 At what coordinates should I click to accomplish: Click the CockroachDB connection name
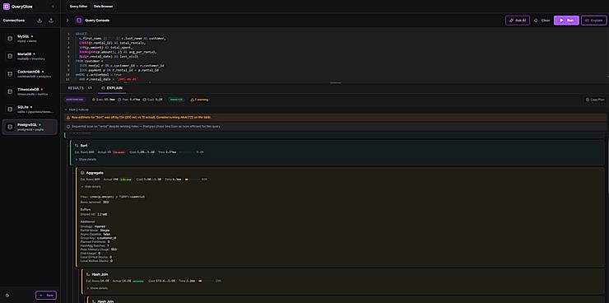[29, 72]
